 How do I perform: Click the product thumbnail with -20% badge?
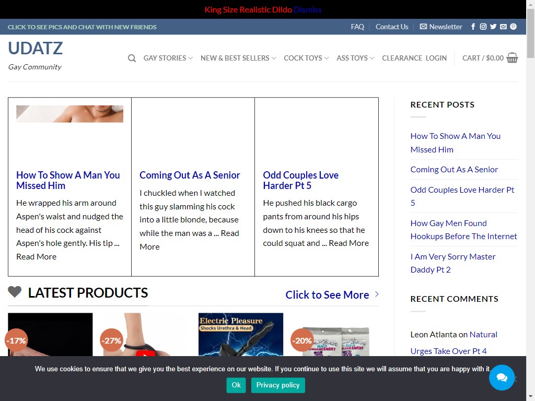click(x=336, y=335)
